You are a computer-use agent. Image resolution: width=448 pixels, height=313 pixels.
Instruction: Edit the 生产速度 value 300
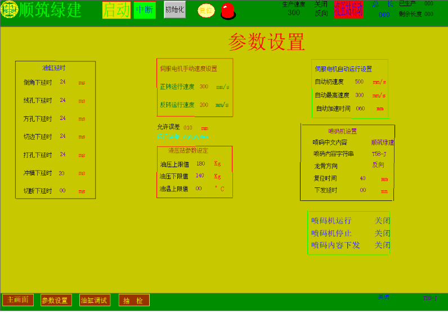pos(294,12)
